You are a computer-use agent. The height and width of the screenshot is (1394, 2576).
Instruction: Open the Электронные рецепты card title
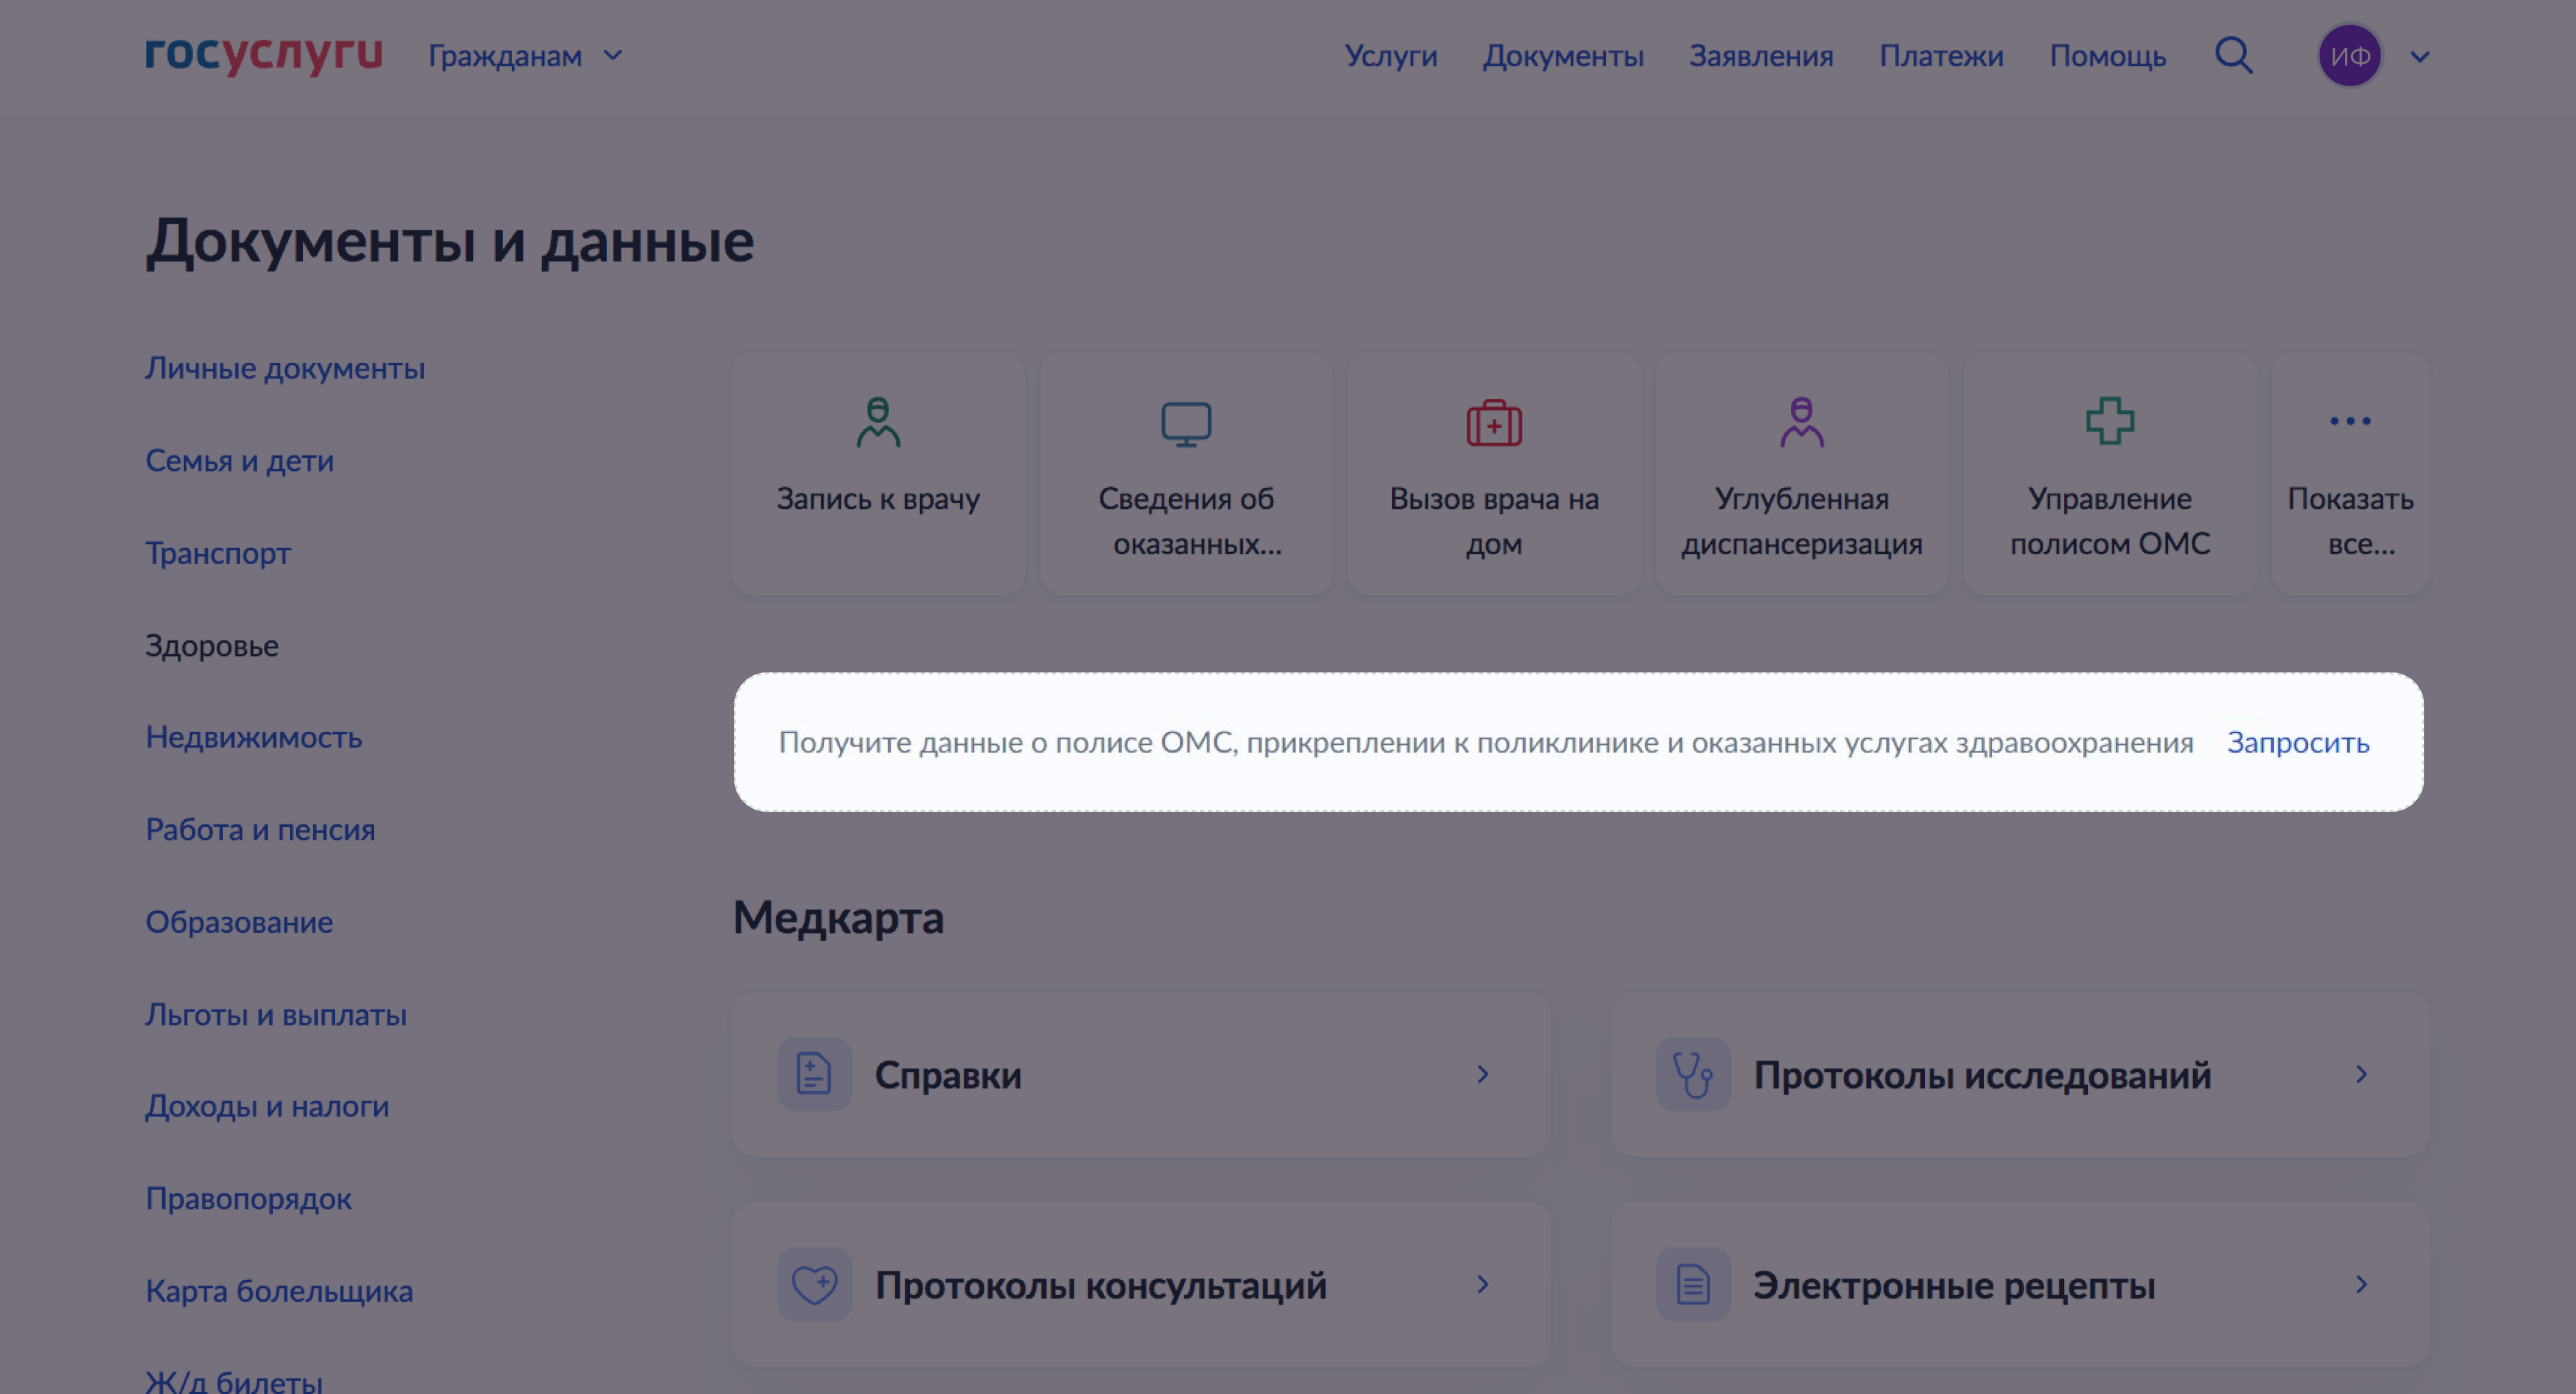pos(1954,1285)
